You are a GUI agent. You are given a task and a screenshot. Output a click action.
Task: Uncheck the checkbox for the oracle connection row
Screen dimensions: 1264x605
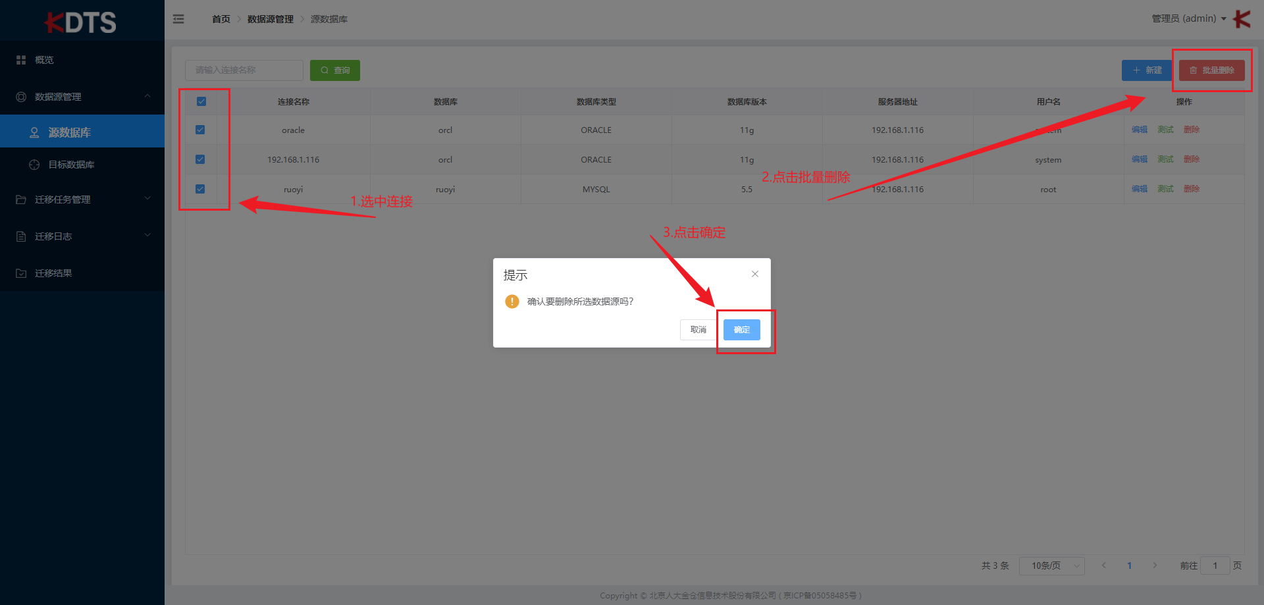tap(200, 130)
